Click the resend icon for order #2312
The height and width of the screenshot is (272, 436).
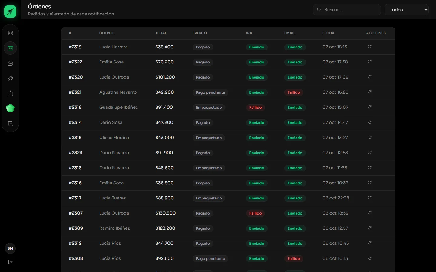tap(370, 243)
